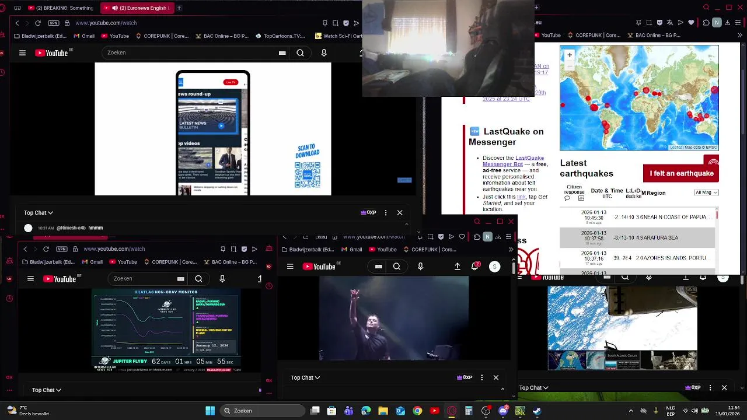Viewport: 747px width, 420px height.
Task: Open chat options in the concert window
Action: [x=482, y=377]
